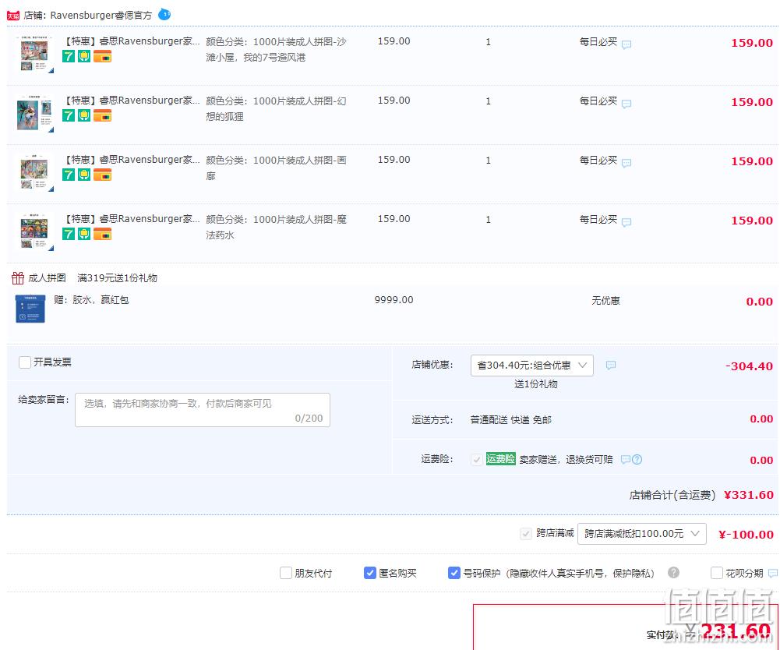The height and width of the screenshot is (650, 780).
Task: Open promo comment icon on 幻想的狐狸 row
Action: (626, 104)
